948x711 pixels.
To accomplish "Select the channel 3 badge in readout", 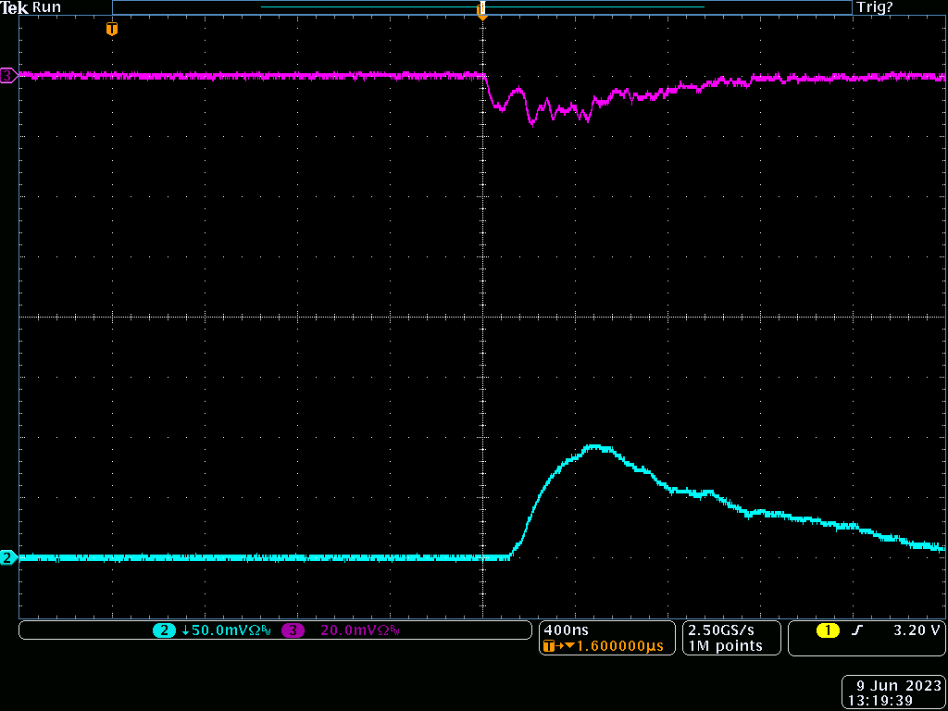I will click(x=293, y=630).
